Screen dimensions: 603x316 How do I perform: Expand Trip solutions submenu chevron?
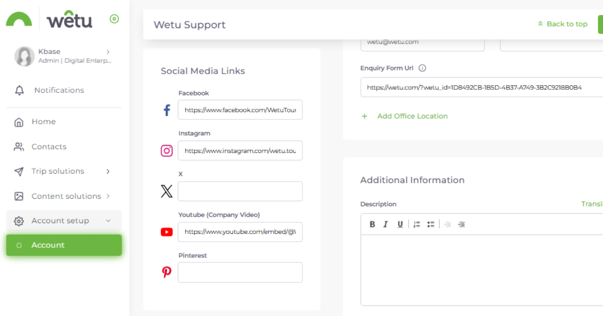[108, 172]
